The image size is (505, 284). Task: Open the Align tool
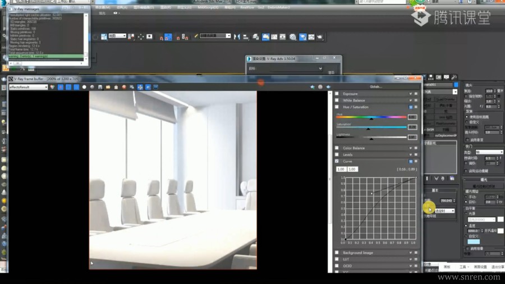pos(246,37)
